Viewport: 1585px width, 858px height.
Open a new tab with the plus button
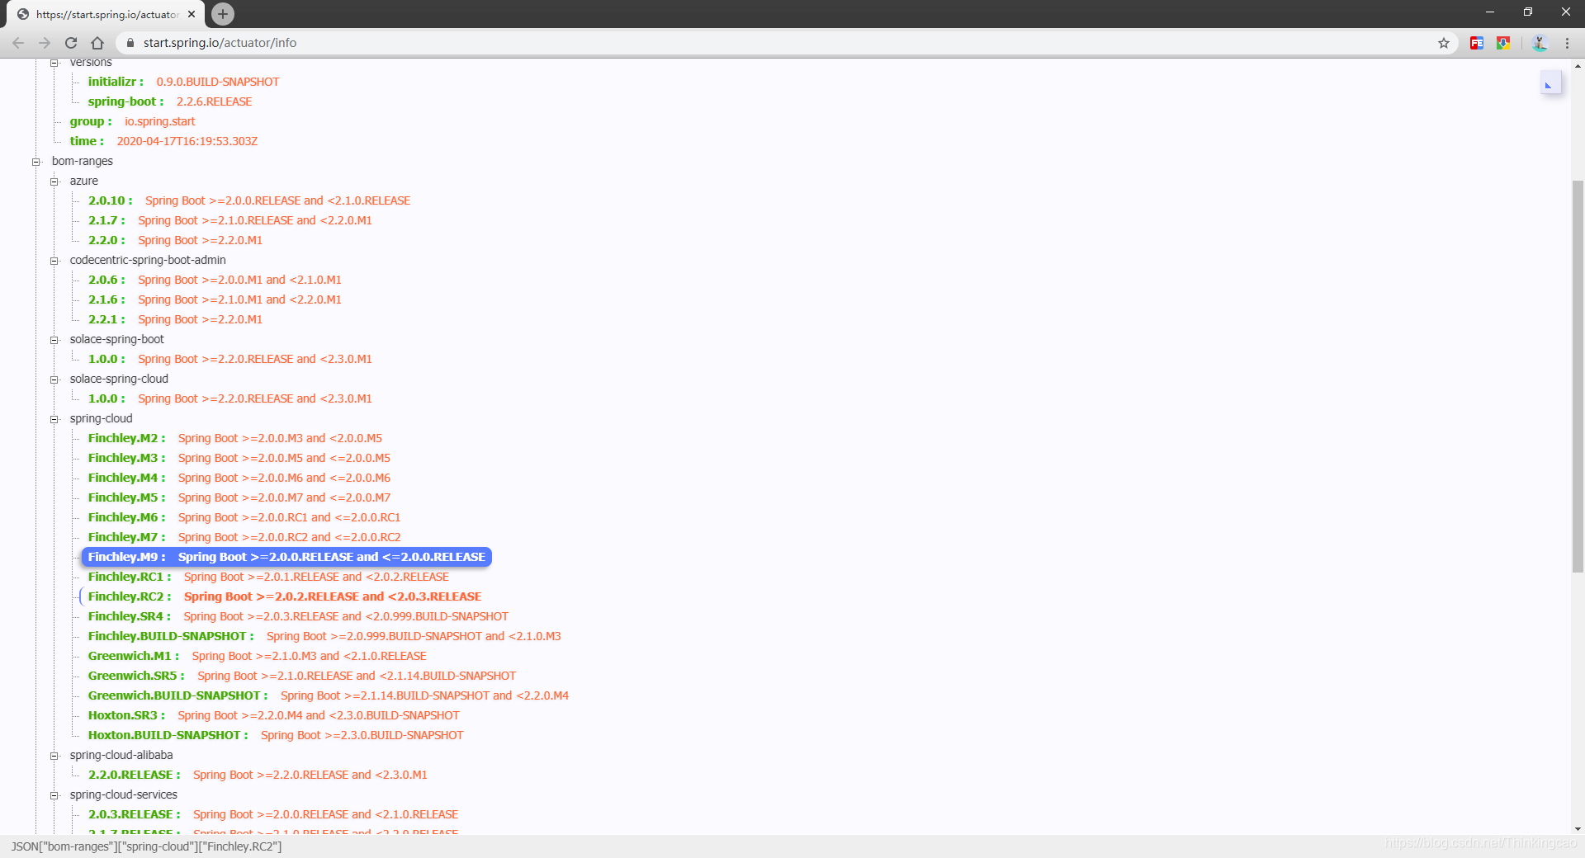tap(223, 14)
